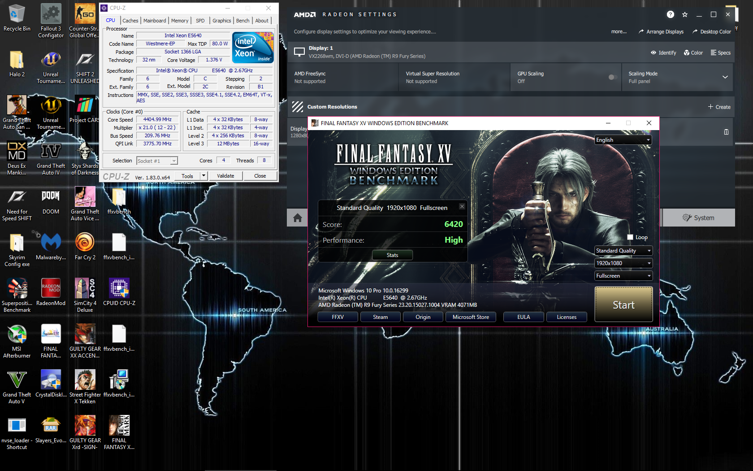This screenshot has width=753, height=471.
Task: Click the Licenses button
Action: click(567, 317)
